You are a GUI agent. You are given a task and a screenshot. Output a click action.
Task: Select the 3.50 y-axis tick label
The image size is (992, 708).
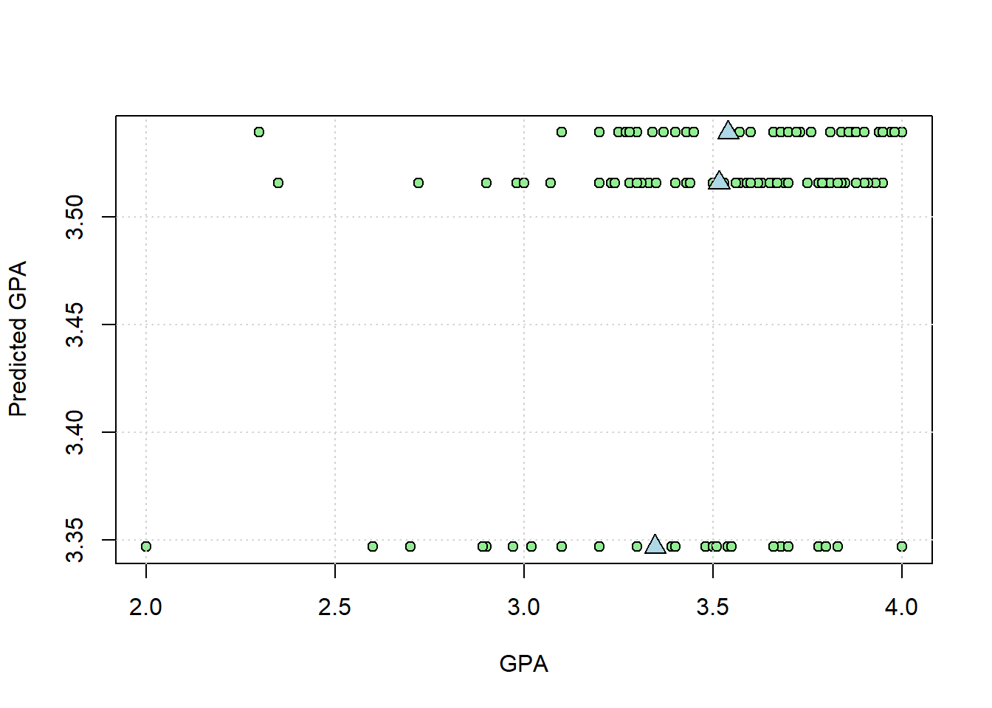(x=75, y=217)
